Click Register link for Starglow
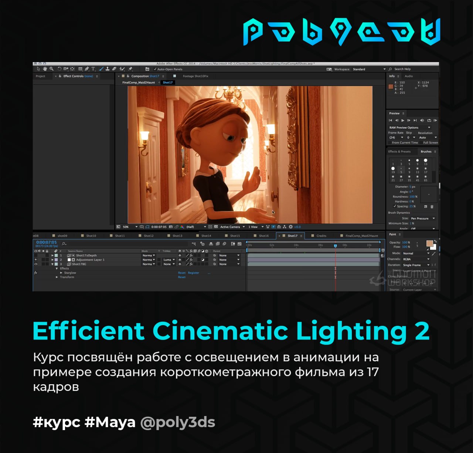Viewport: 473px width, 453px height. click(x=194, y=273)
